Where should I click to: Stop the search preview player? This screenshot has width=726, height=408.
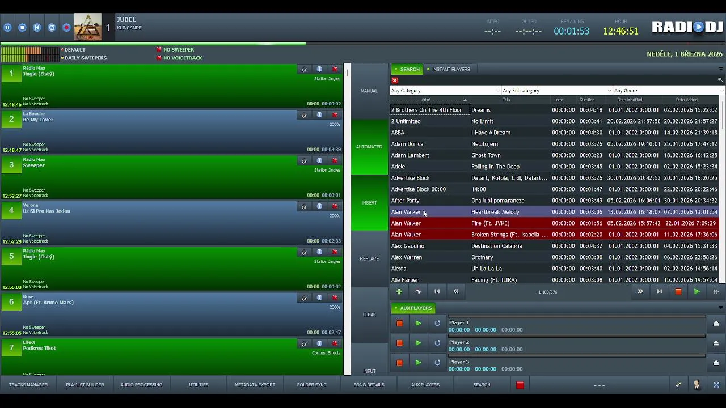pyautogui.click(x=678, y=291)
